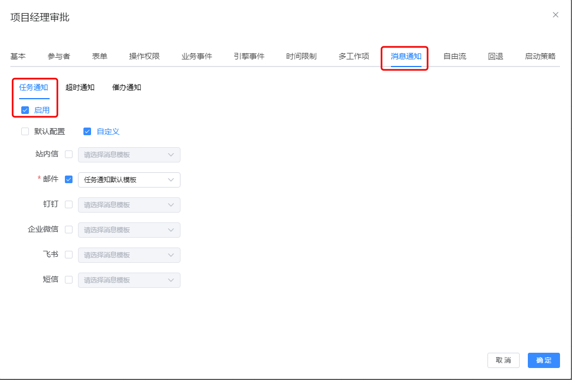This screenshot has width=572, height=380.
Task: Check the 短信 notification checkbox
Action: (69, 280)
